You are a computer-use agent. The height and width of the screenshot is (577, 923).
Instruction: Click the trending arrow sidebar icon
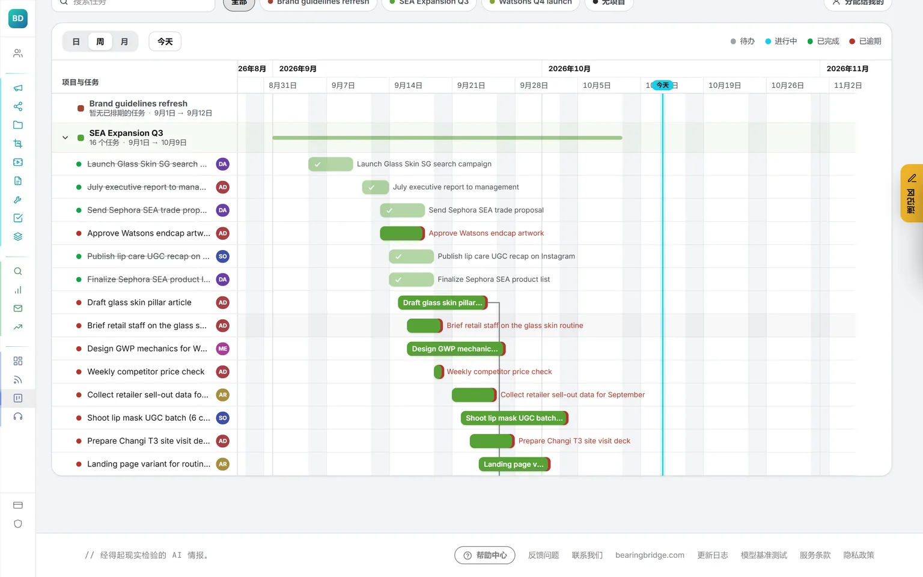[18, 327]
